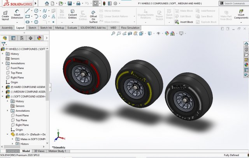The image size is (249, 158).
Task: Switch to the Sketch Ink tab
Action: [x=46, y=28]
